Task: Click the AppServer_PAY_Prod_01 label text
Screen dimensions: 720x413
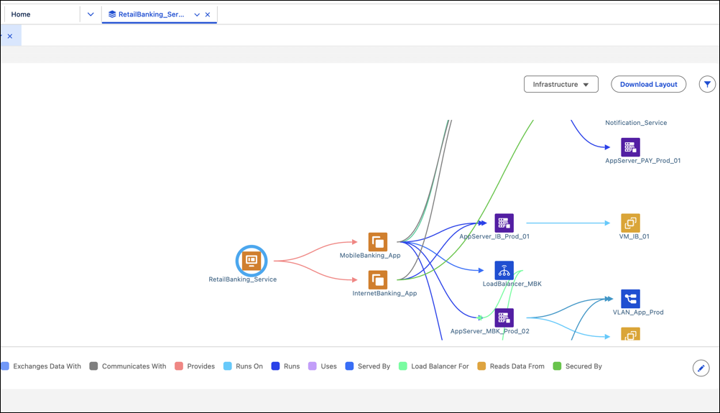Action: [x=643, y=161]
